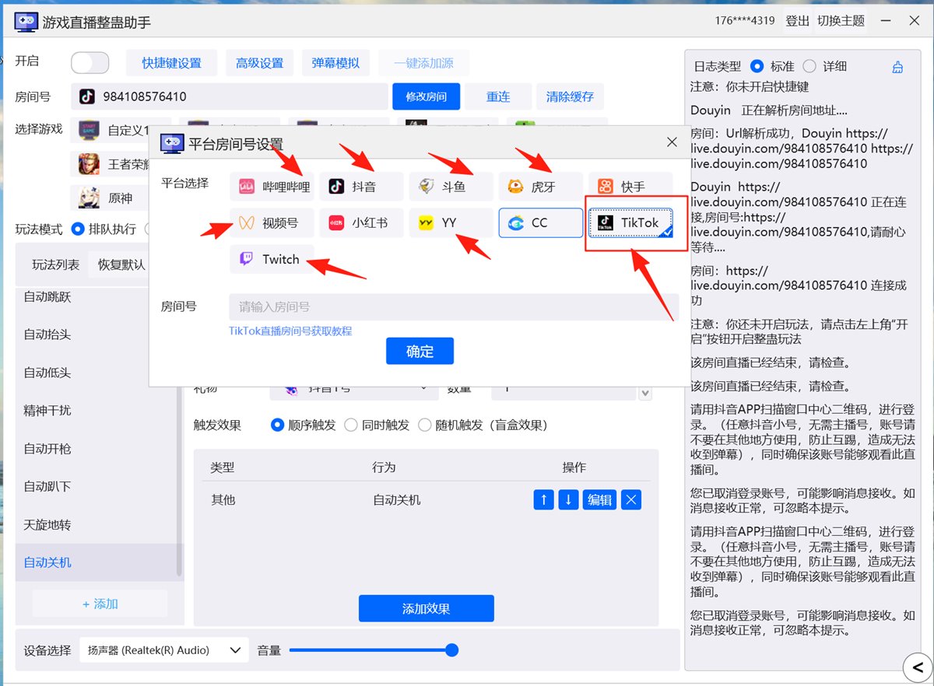This screenshot has height=686, width=934.
Task: Open the 弹幕模拟 simulator
Action: pos(335,63)
